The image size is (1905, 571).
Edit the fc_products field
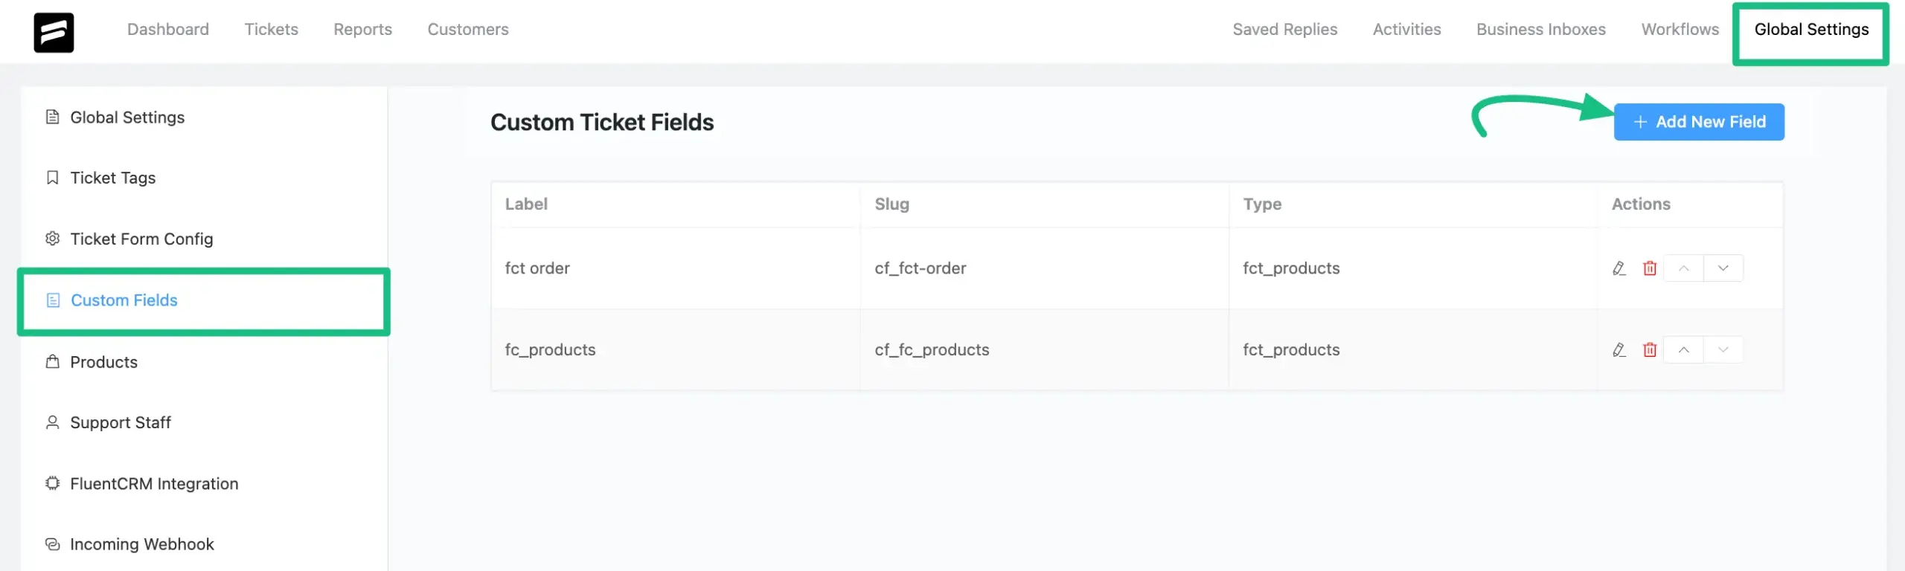point(1619,350)
